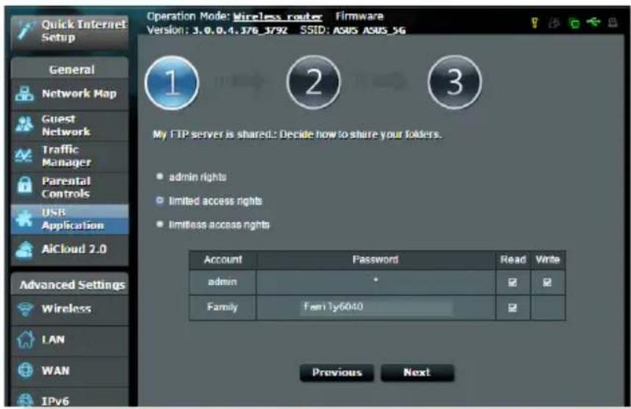Viewport: 631px width, 409px height.
Task: Open Traffic Manager page
Action: (x=70, y=156)
